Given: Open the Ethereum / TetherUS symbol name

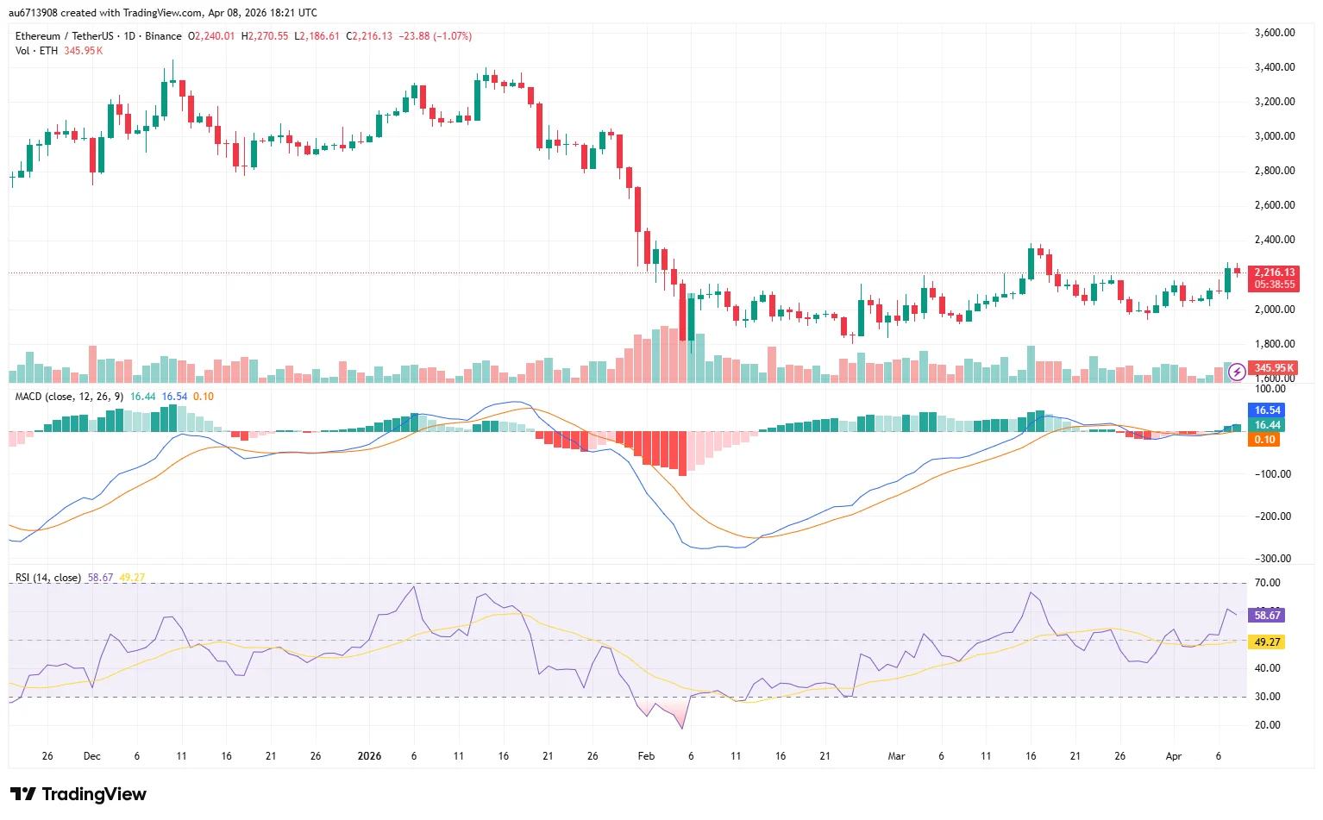Looking at the screenshot, I should [x=66, y=36].
